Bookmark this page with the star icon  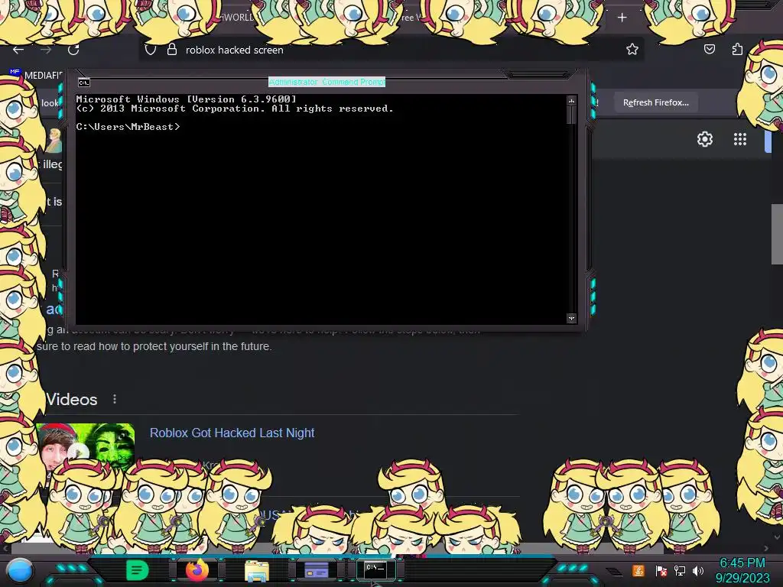tap(632, 49)
